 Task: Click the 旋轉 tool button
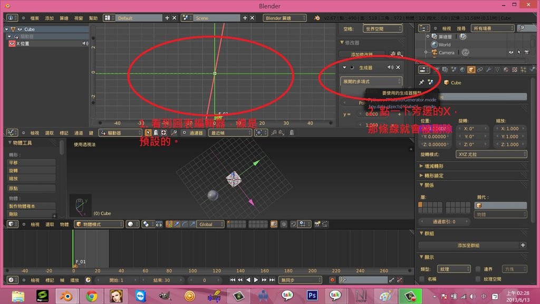tap(31, 170)
